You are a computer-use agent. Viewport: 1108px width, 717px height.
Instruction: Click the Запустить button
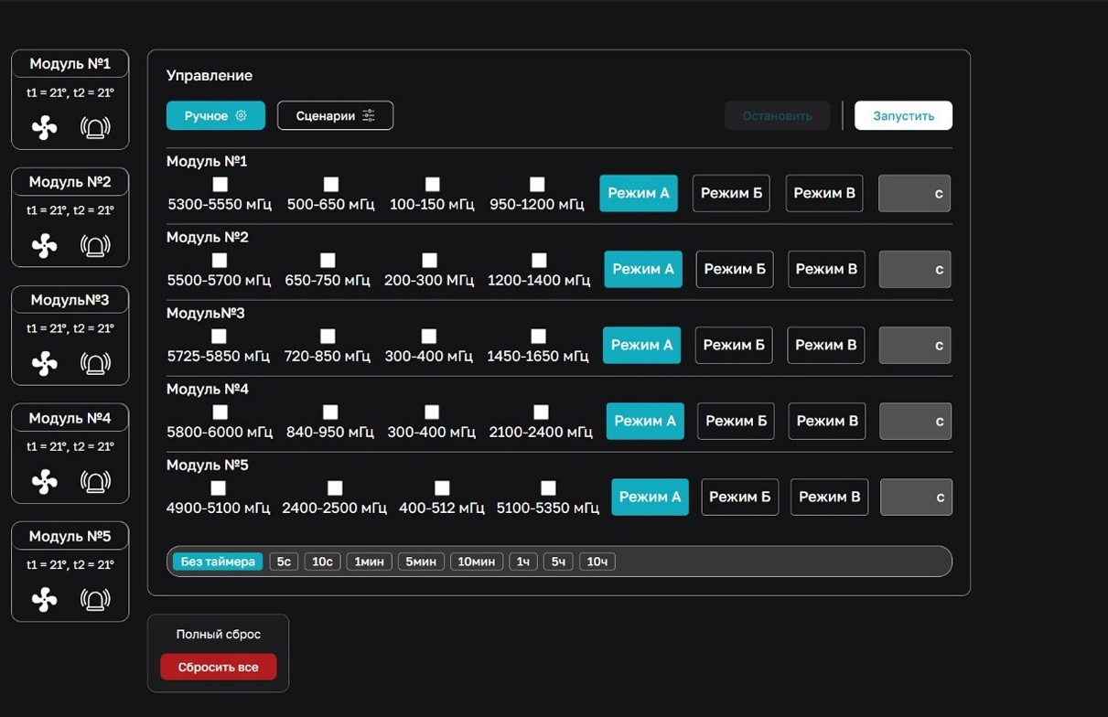[x=904, y=116]
